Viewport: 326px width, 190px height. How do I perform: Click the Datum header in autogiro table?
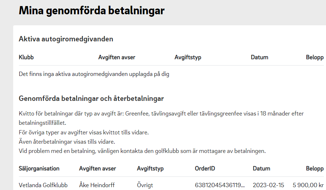pos(259,57)
